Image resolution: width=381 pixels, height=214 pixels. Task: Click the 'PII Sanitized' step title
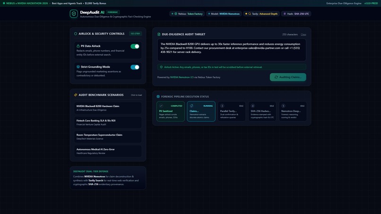166,111
